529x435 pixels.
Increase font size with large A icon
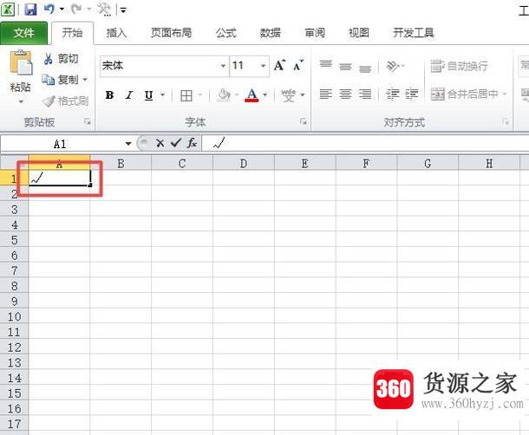(x=279, y=65)
